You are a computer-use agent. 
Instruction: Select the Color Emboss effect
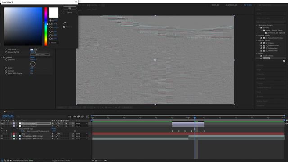268,56
